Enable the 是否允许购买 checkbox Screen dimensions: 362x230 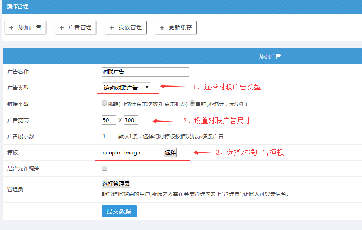(x=104, y=169)
